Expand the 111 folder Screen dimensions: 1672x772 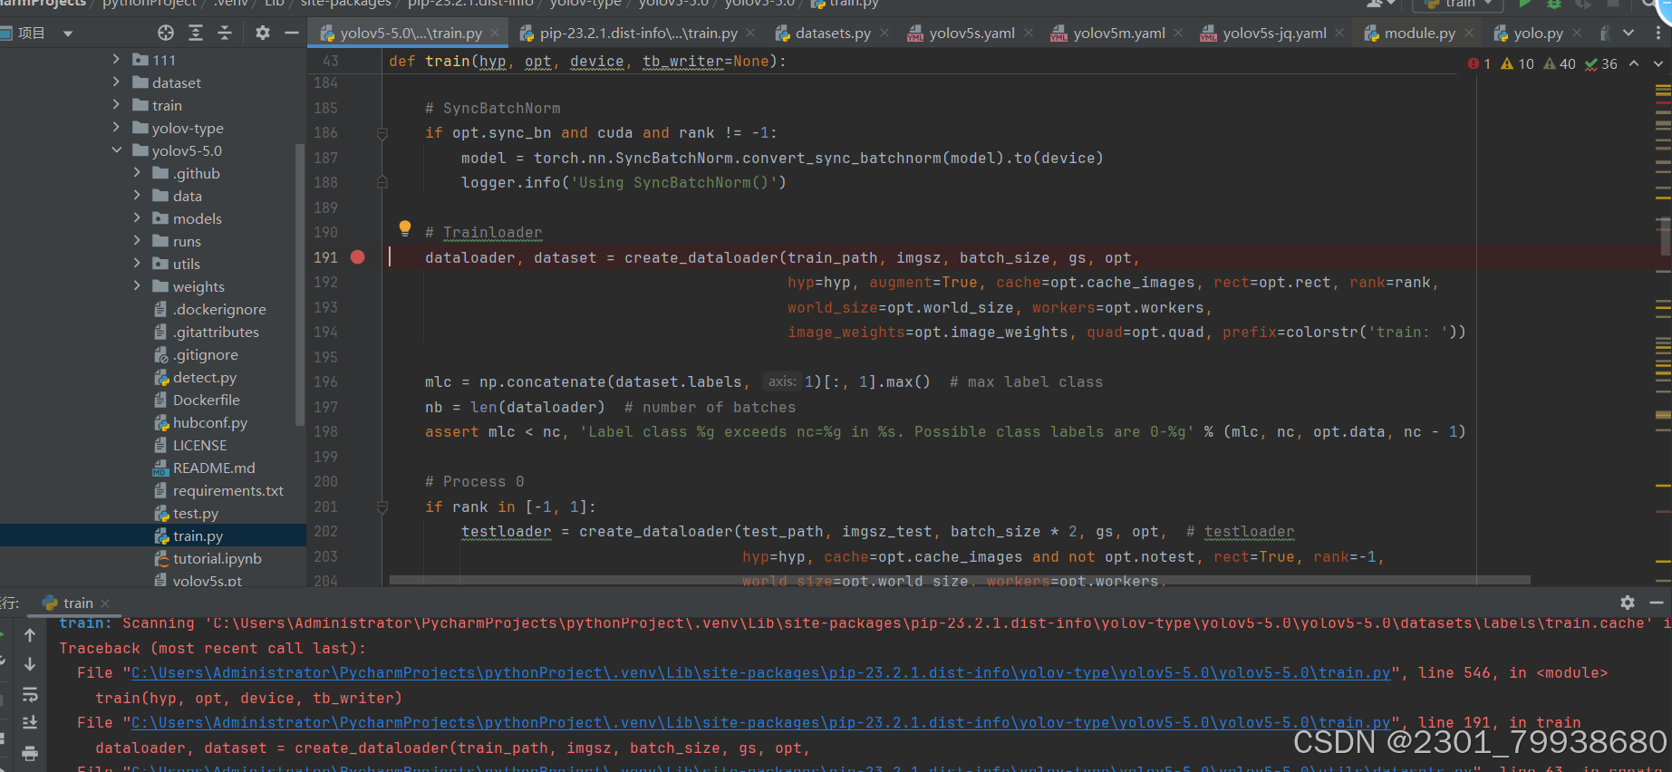[x=116, y=59]
